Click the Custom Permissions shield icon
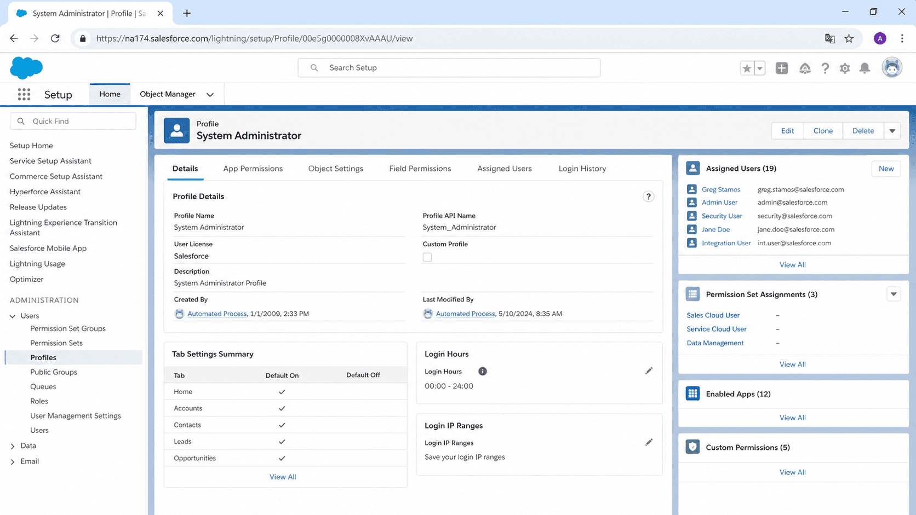 coord(692,447)
